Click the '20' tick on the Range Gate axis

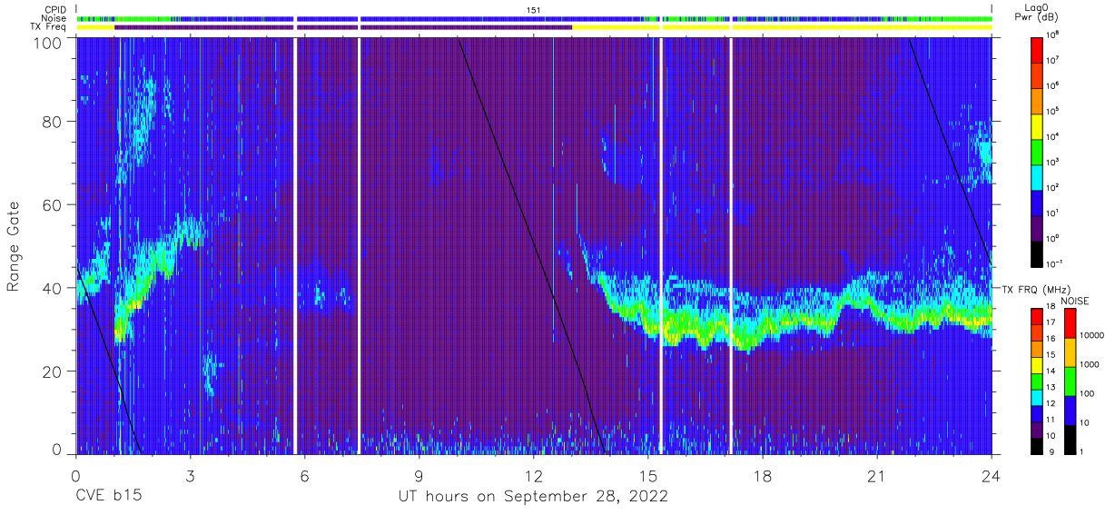[54, 371]
